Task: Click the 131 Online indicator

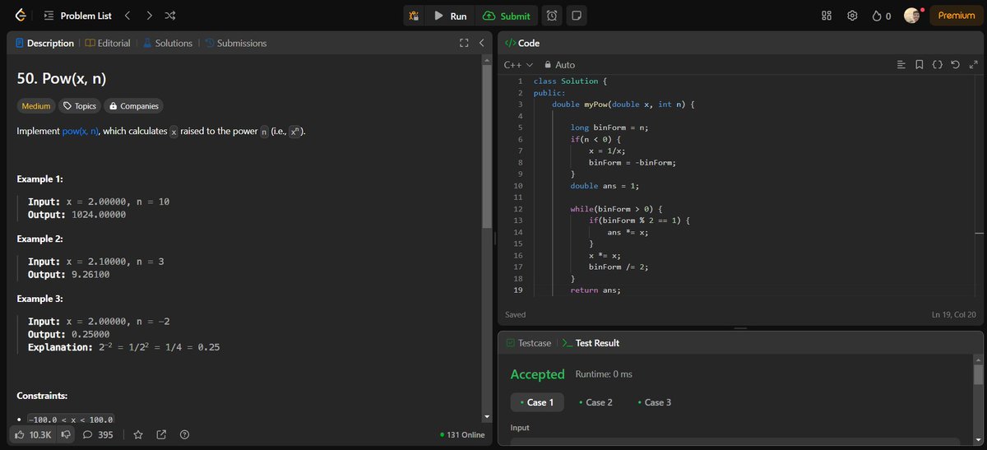Action: [x=462, y=434]
